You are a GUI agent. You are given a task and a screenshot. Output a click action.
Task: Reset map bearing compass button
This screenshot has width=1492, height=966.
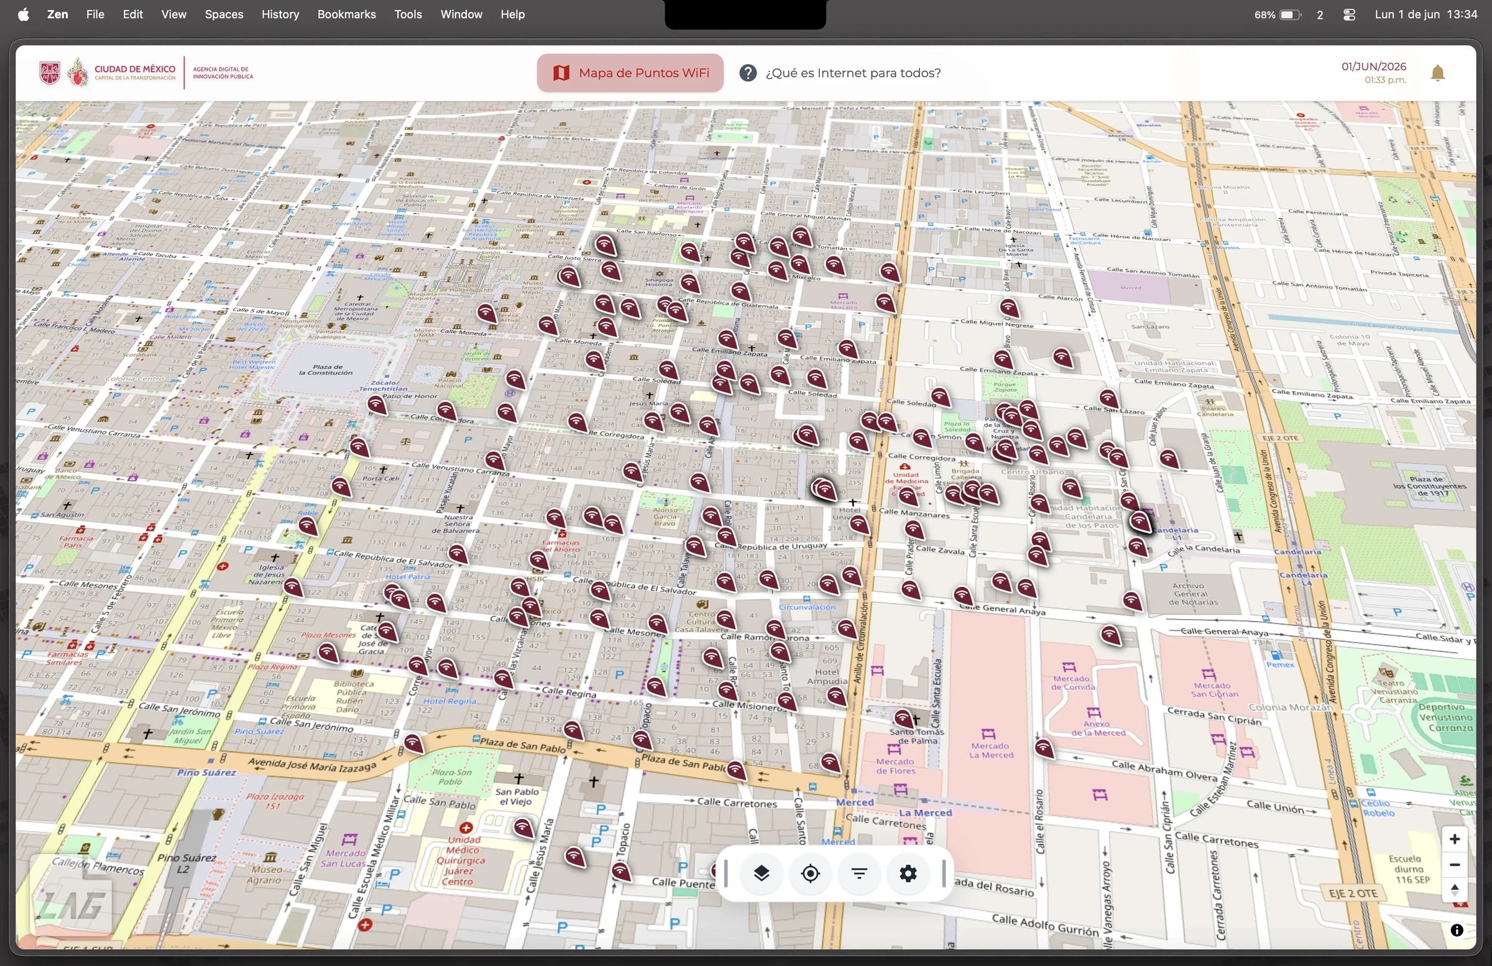[1454, 890]
